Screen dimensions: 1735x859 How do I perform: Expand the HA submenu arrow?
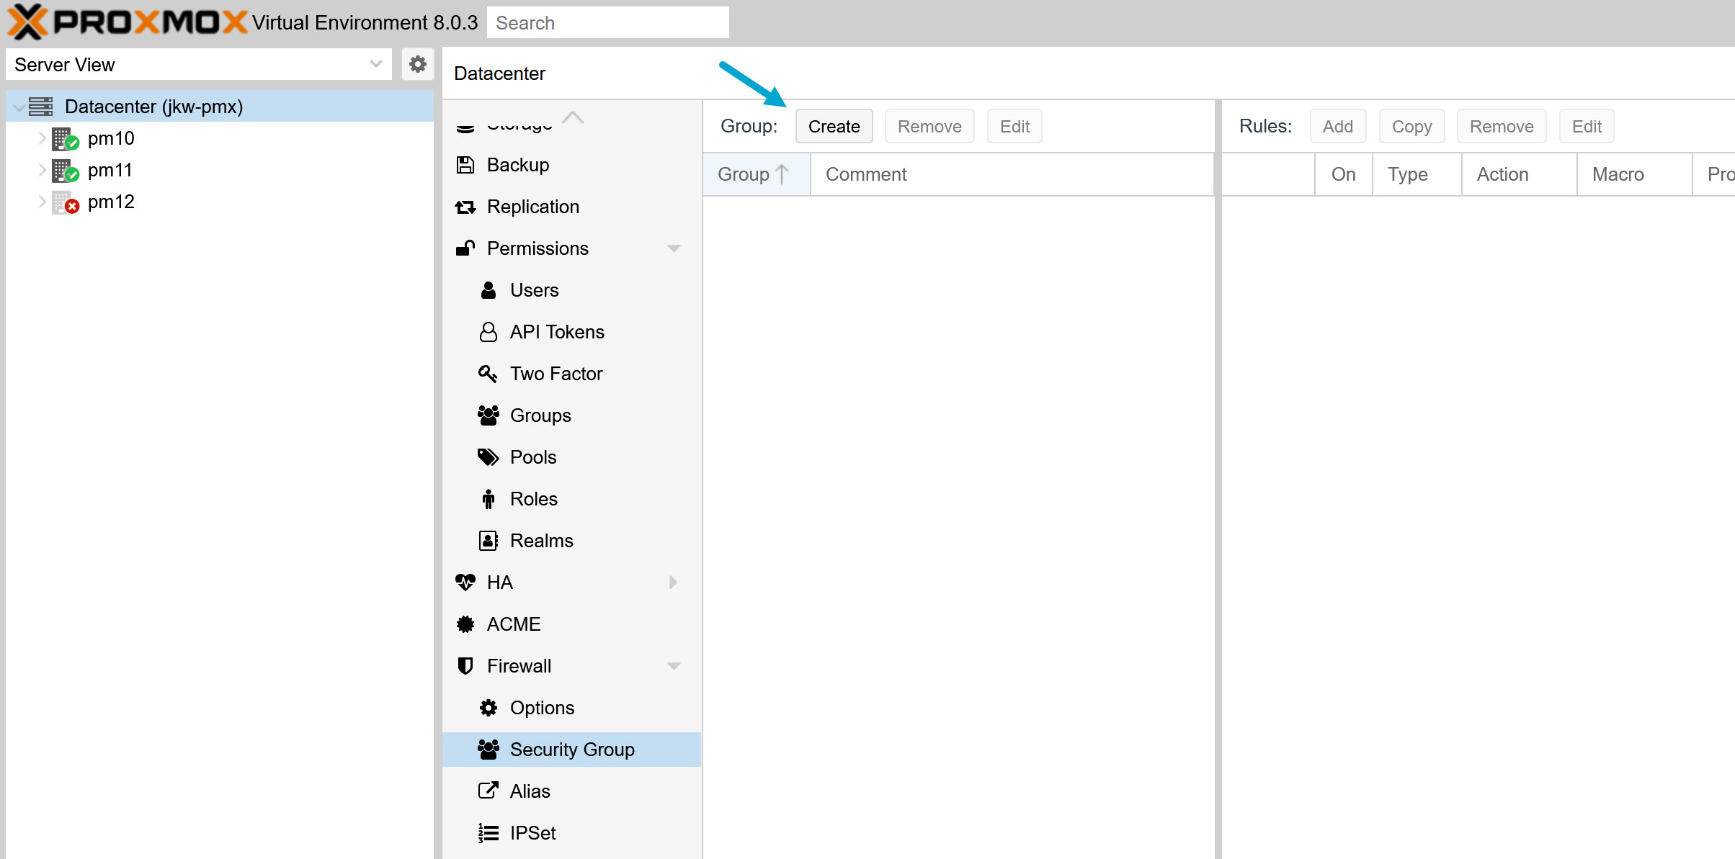(674, 582)
